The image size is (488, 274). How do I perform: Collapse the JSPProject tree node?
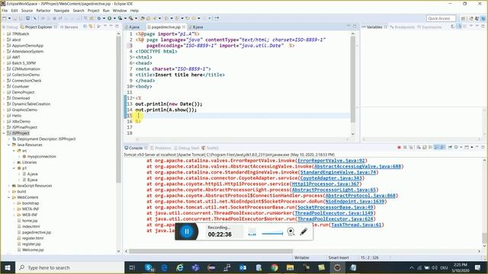tap(4, 133)
